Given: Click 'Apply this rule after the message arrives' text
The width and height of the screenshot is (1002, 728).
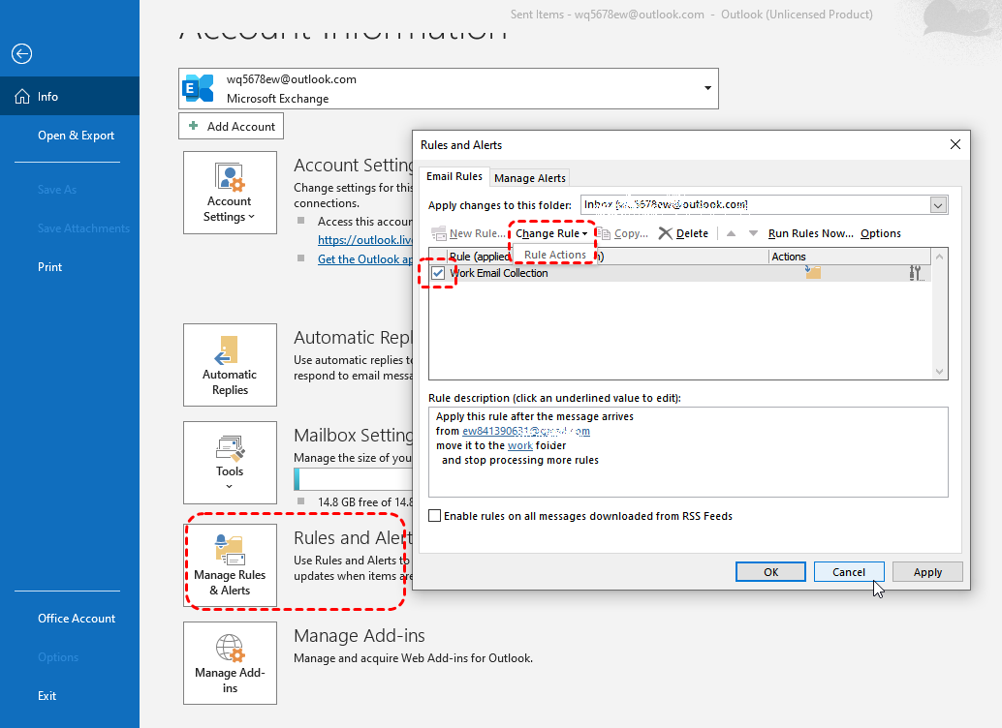Looking at the screenshot, I should (535, 416).
